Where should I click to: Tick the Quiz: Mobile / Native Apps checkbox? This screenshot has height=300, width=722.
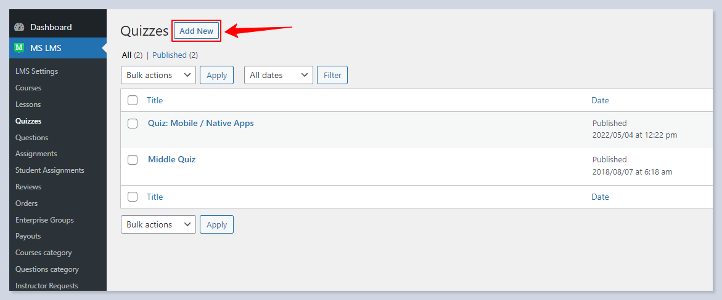[133, 124]
